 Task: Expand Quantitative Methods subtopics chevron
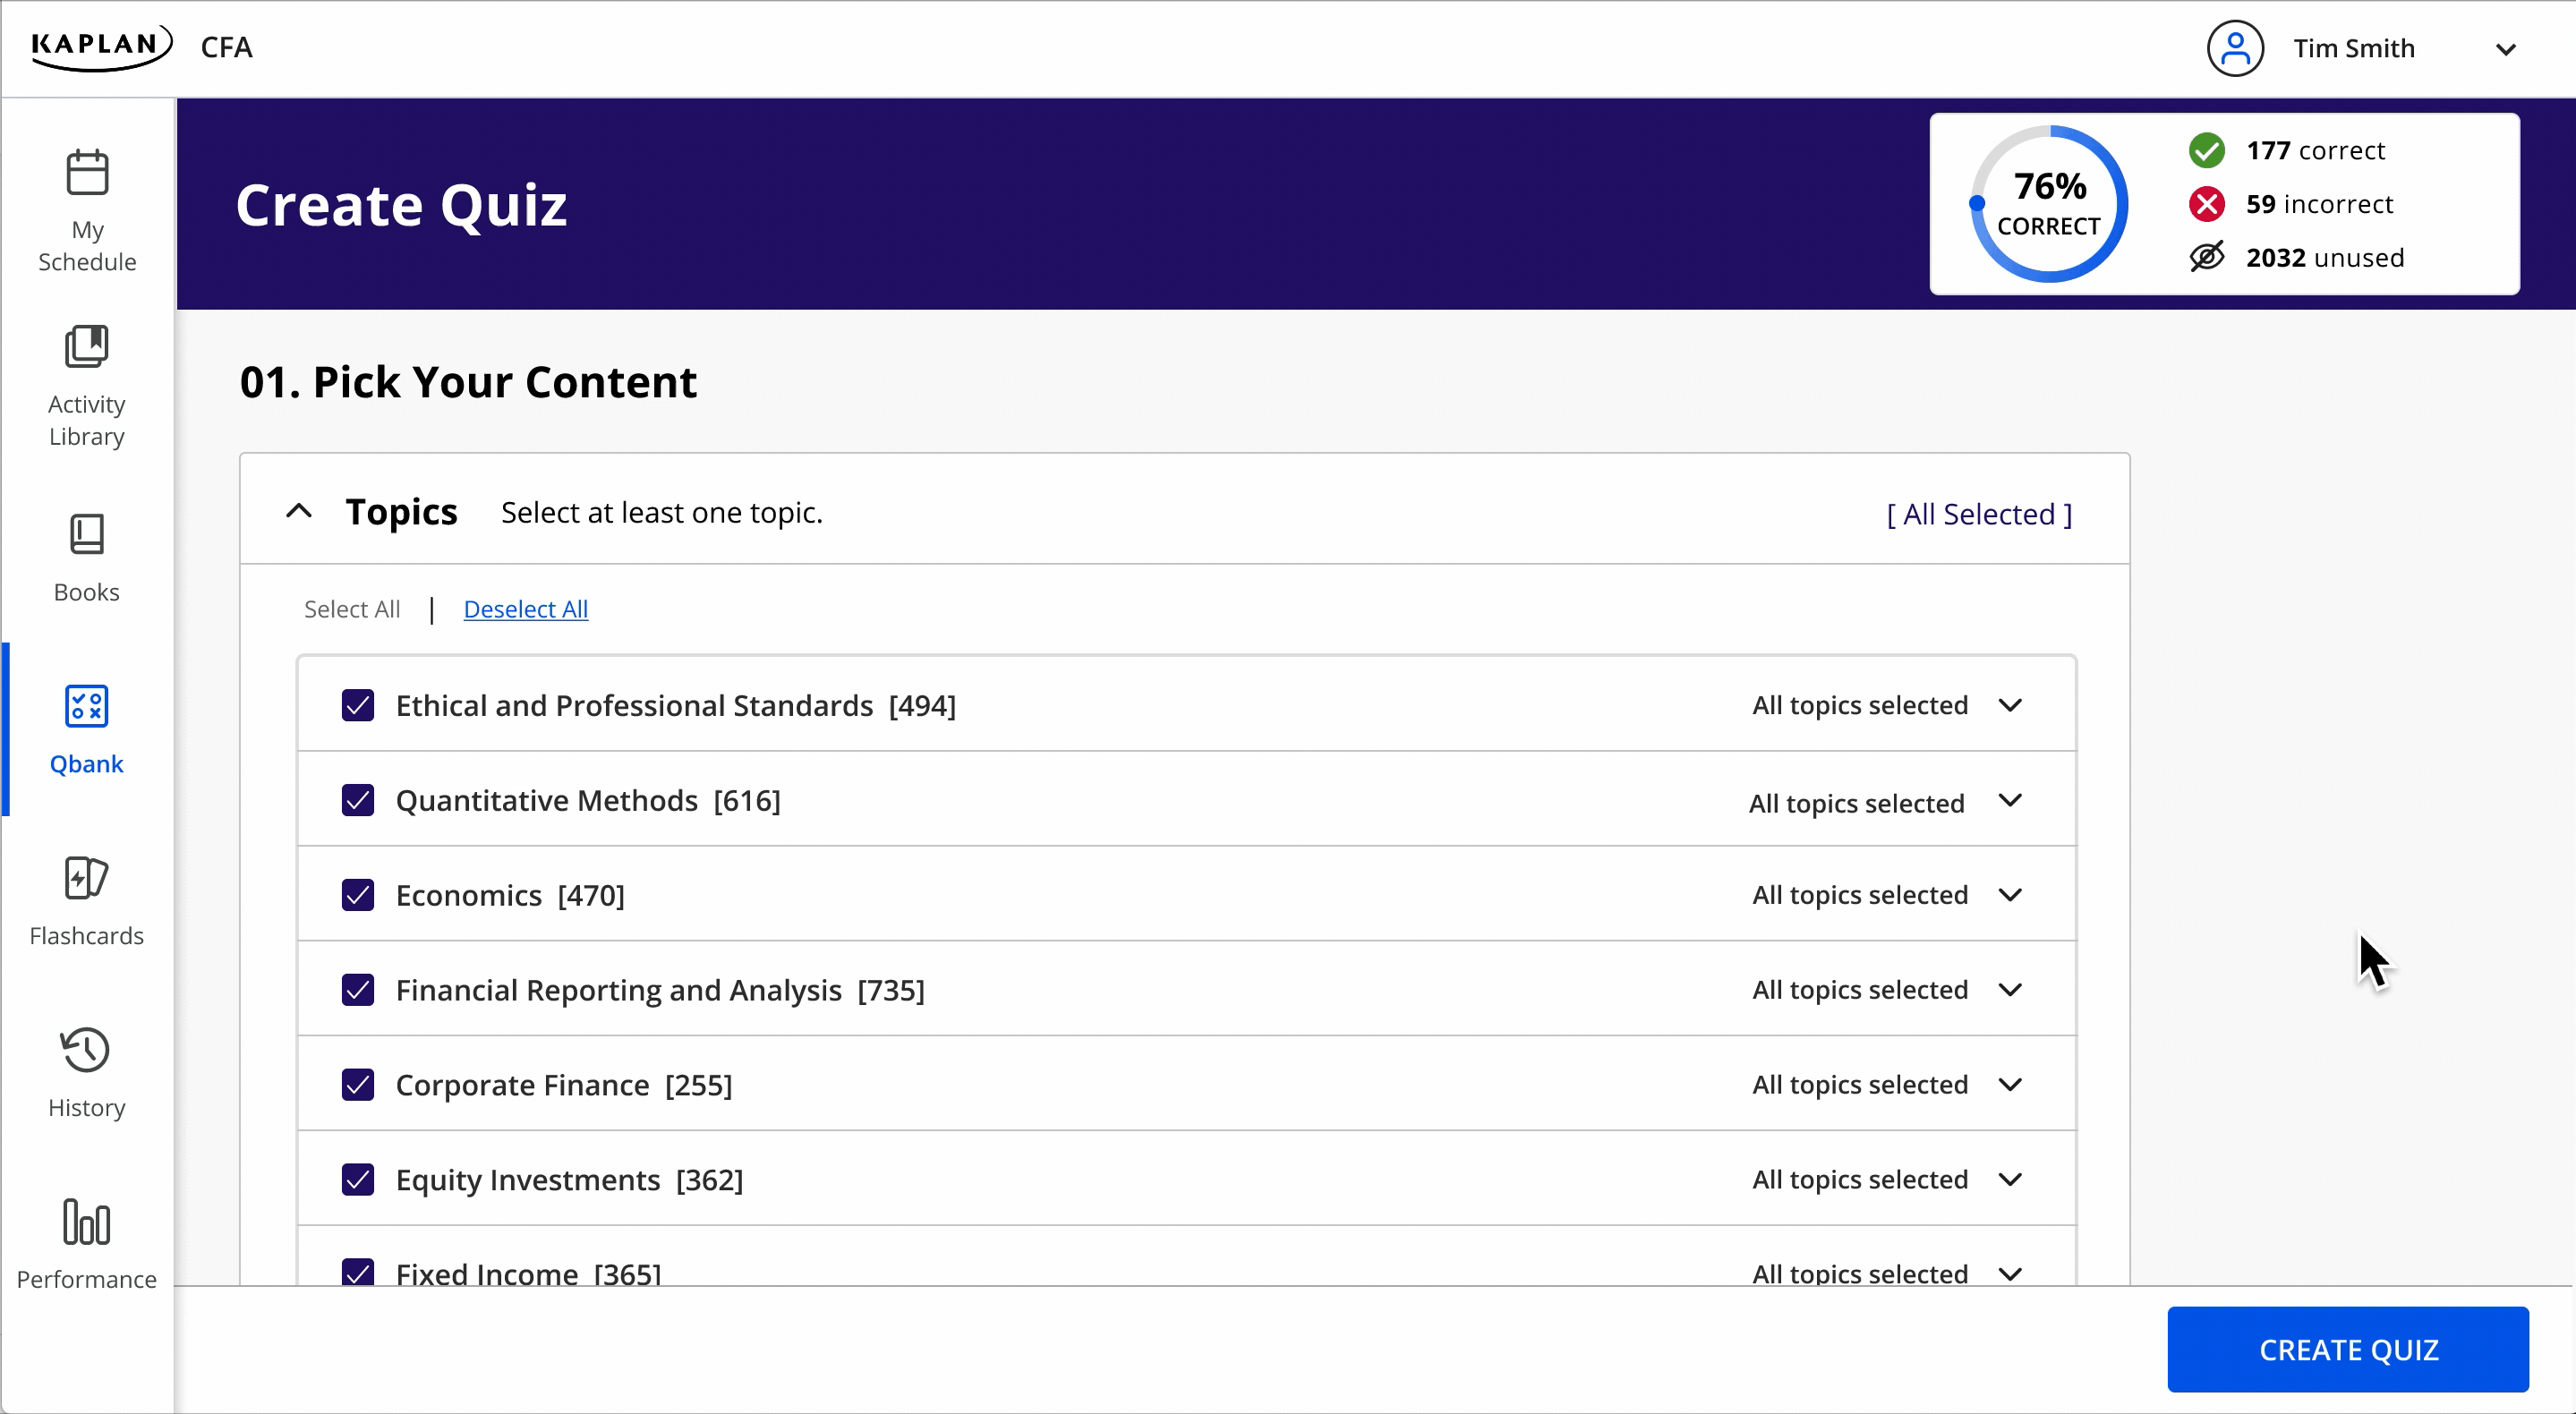2010,800
